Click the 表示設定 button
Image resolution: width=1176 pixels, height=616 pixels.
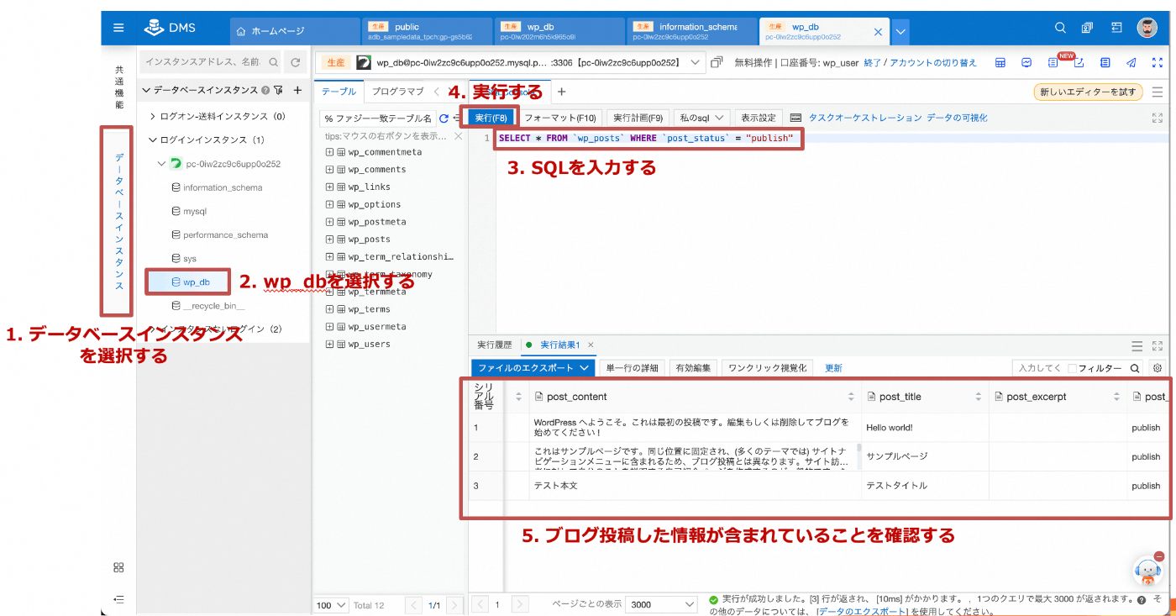click(759, 118)
